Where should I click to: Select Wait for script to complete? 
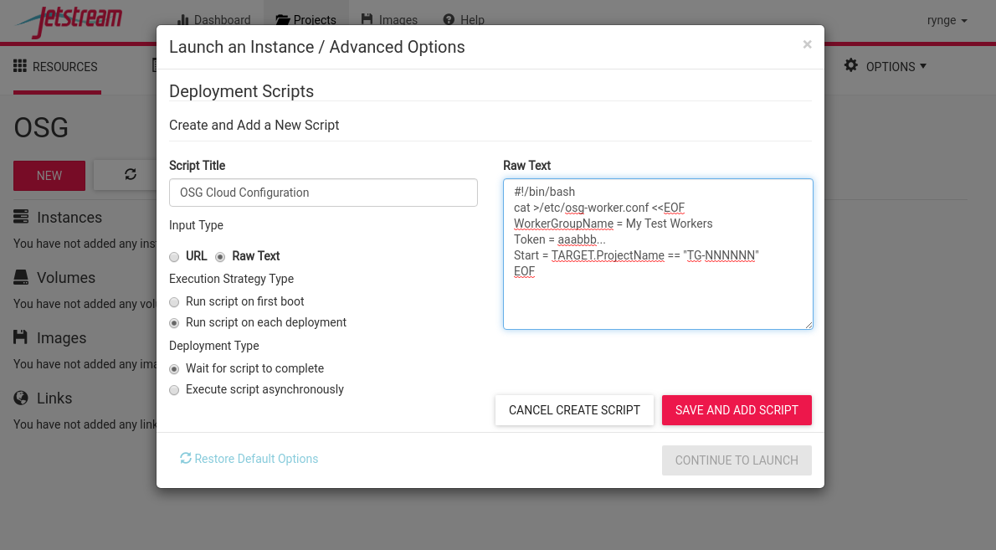pyautogui.click(x=174, y=369)
